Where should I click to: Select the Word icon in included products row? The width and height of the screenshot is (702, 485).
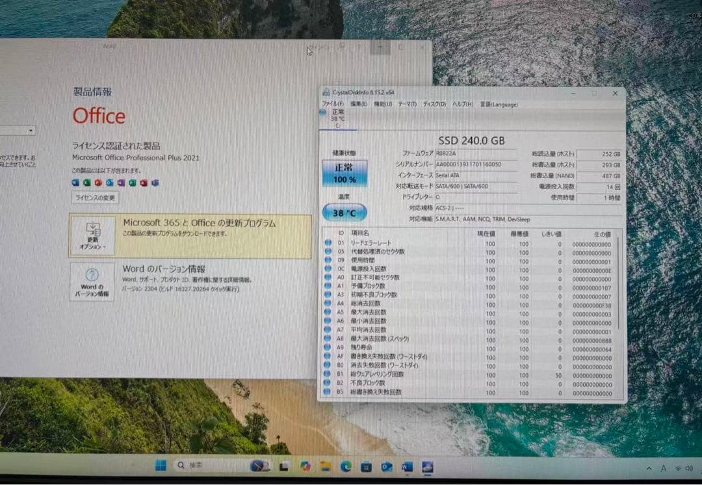pyautogui.click(x=74, y=182)
